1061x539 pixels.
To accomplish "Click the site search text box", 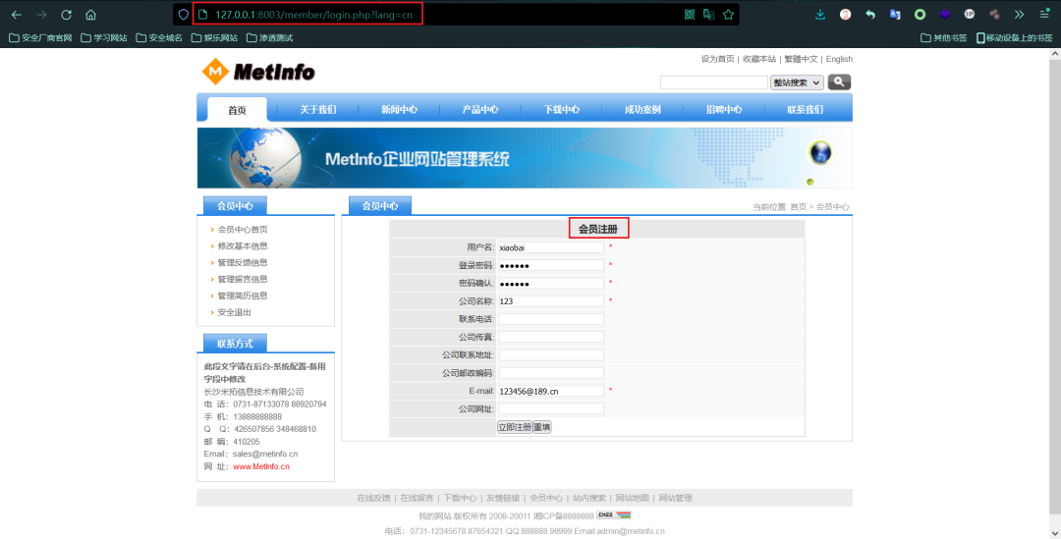I will 714,82.
